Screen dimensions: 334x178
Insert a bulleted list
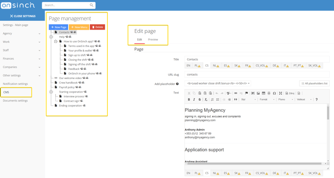tap(217, 99)
